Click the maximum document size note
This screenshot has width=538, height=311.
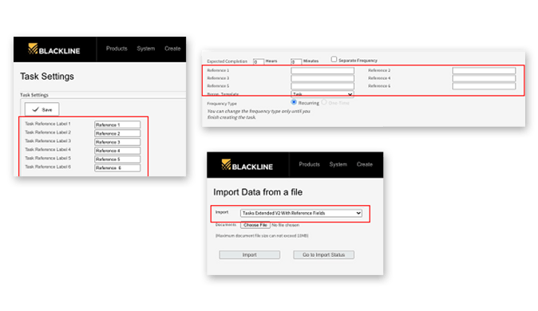(x=262, y=236)
